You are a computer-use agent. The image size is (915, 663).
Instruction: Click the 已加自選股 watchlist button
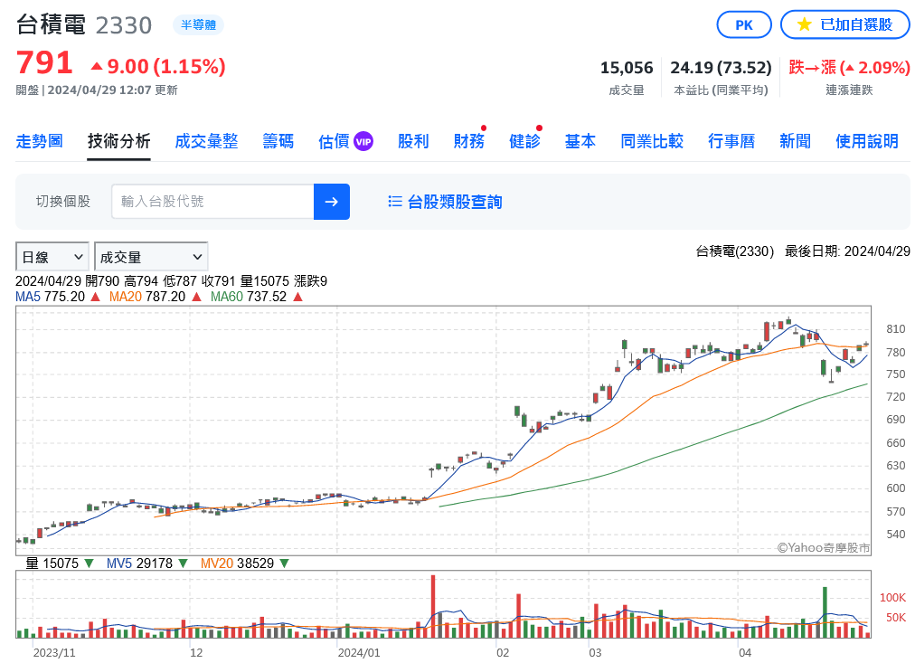[845, 25]
